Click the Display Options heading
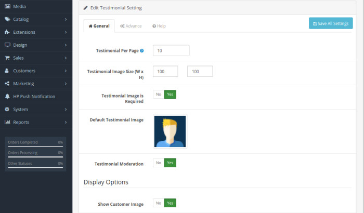 [106, 182]
